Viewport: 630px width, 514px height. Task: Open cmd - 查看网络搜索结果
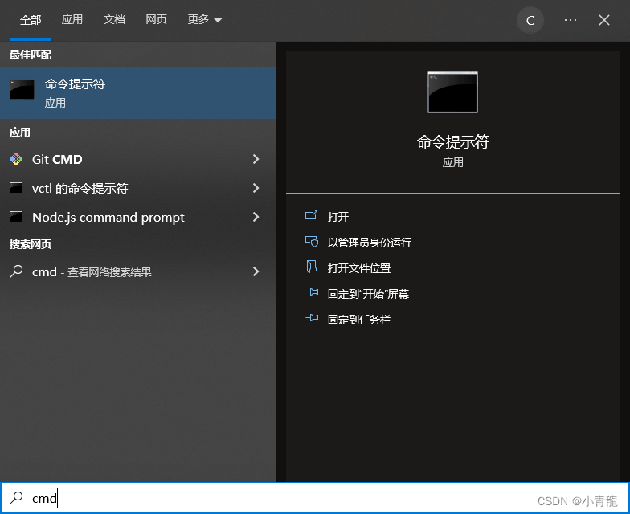(x=138, y=271)
